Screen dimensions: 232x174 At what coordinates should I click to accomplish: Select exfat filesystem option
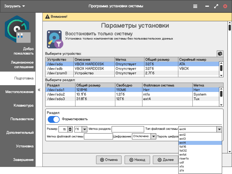point(183,154)
